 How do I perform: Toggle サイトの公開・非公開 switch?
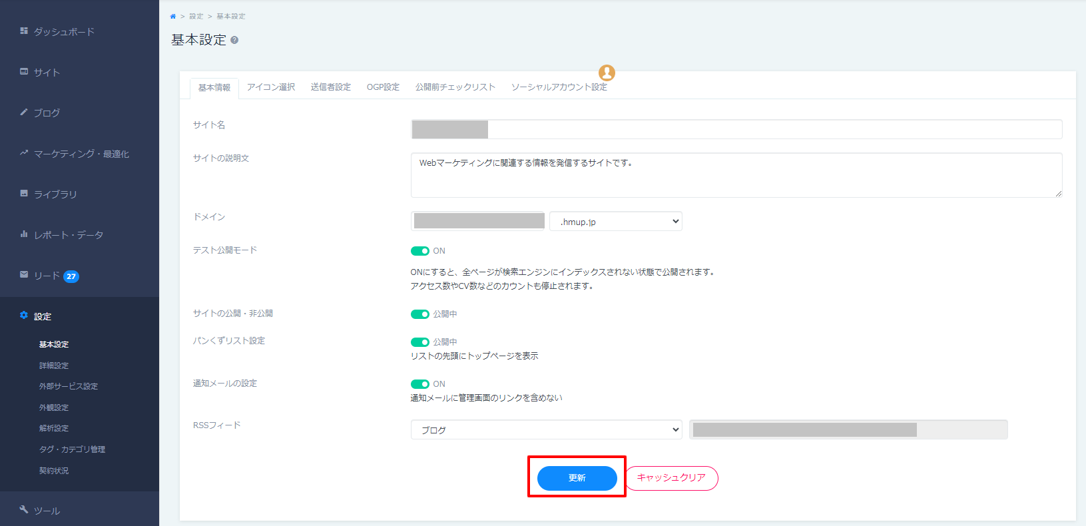(420, 314)
